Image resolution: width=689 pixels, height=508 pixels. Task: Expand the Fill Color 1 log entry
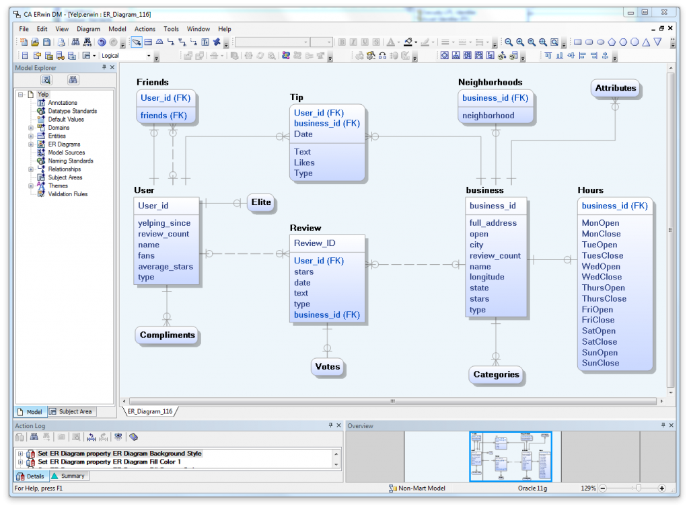(x=20, y=462)
